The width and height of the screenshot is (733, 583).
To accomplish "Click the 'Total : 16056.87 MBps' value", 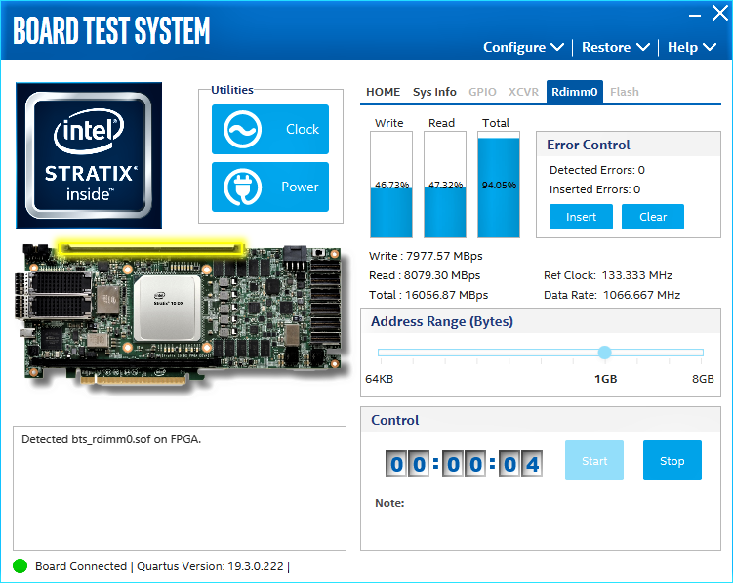I will pos(428,295).
